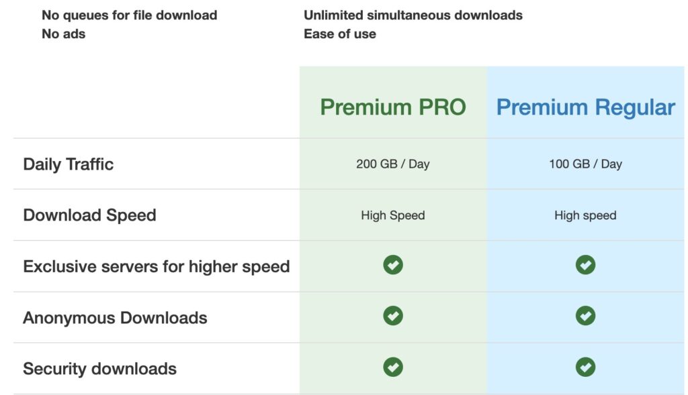Image resolution: width=688 pixels, height=395 pixels.
Task: Click the Daily Traffic row label
Action: 69,164
